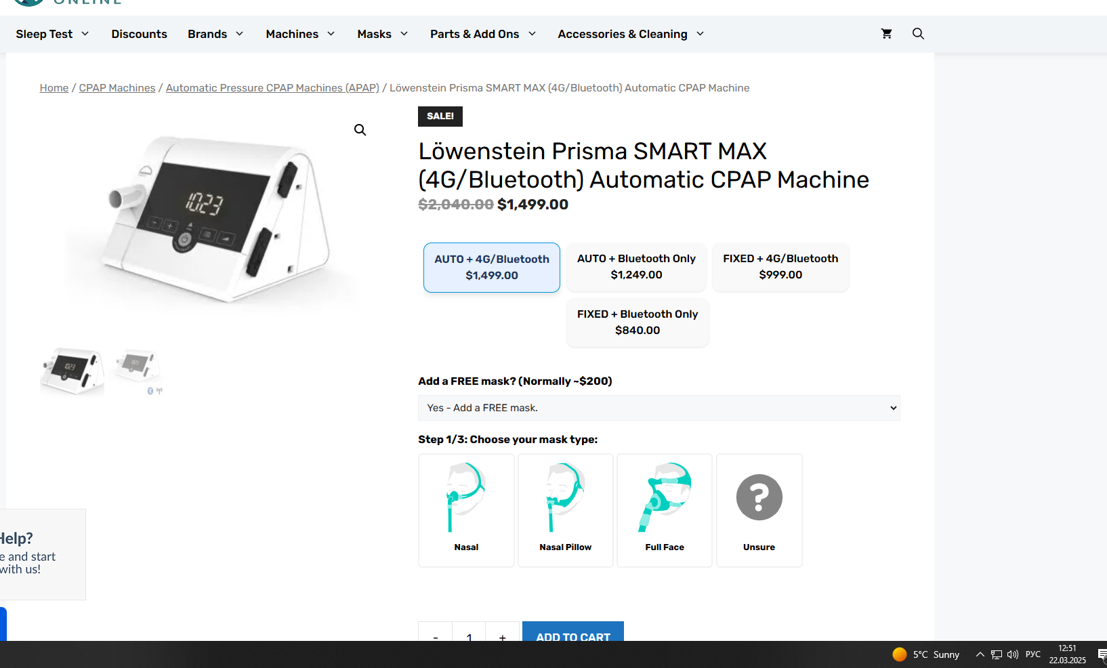Open the notifications center icon
The image size is (1107, 668).
(1102, 654)
